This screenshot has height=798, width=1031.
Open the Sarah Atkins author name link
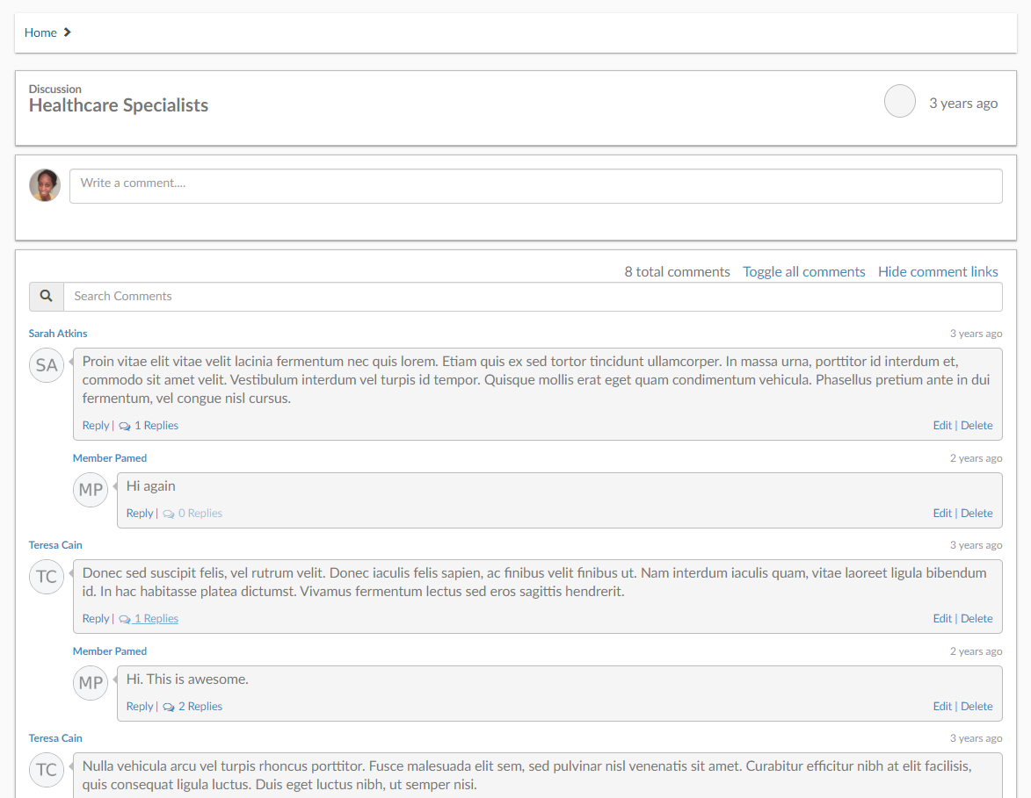tap(58, 334)
